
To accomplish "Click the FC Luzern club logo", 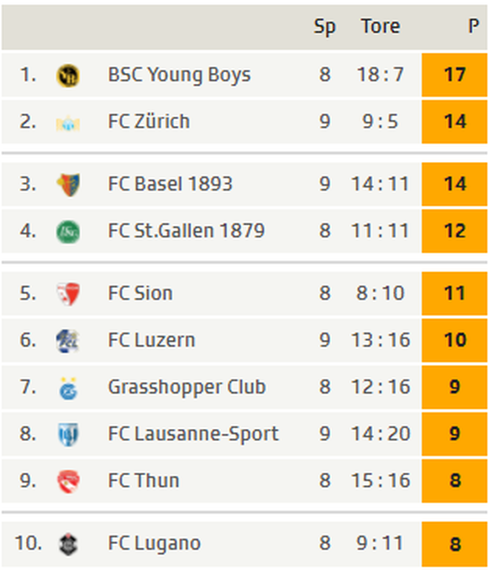I will pyautogui.click(x=68, y=341).
